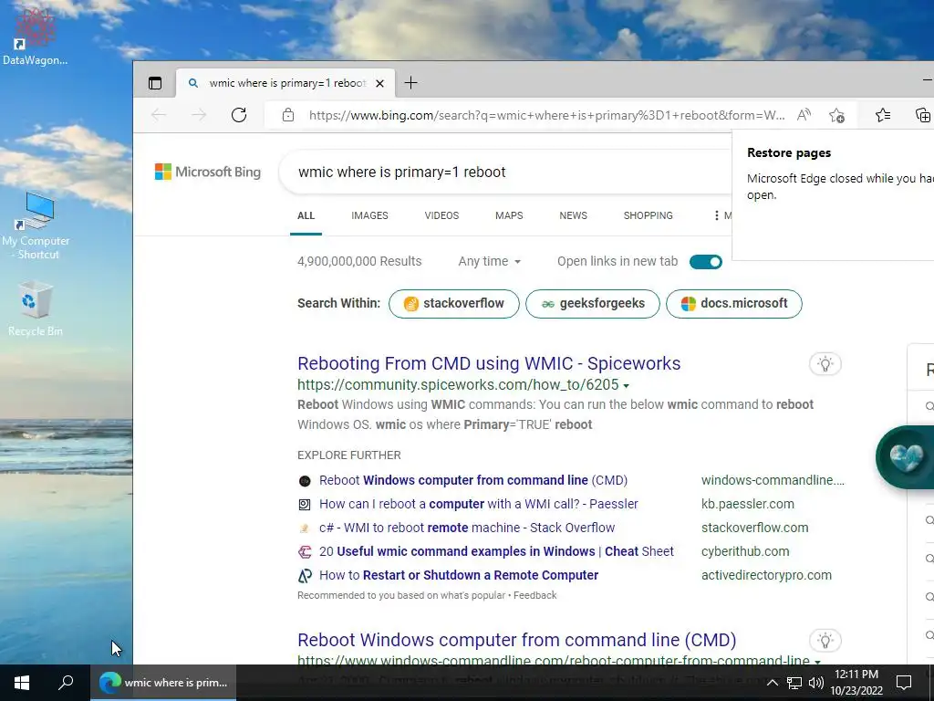Select the ALL results tab
The height and width of the screenshot is (701, 934).
click(x=306, y=215)
